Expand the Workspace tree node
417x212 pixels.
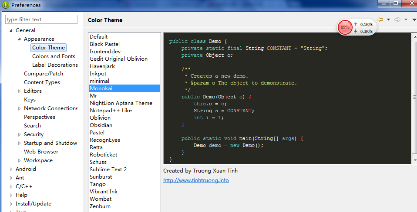click(x=19, y=160)
